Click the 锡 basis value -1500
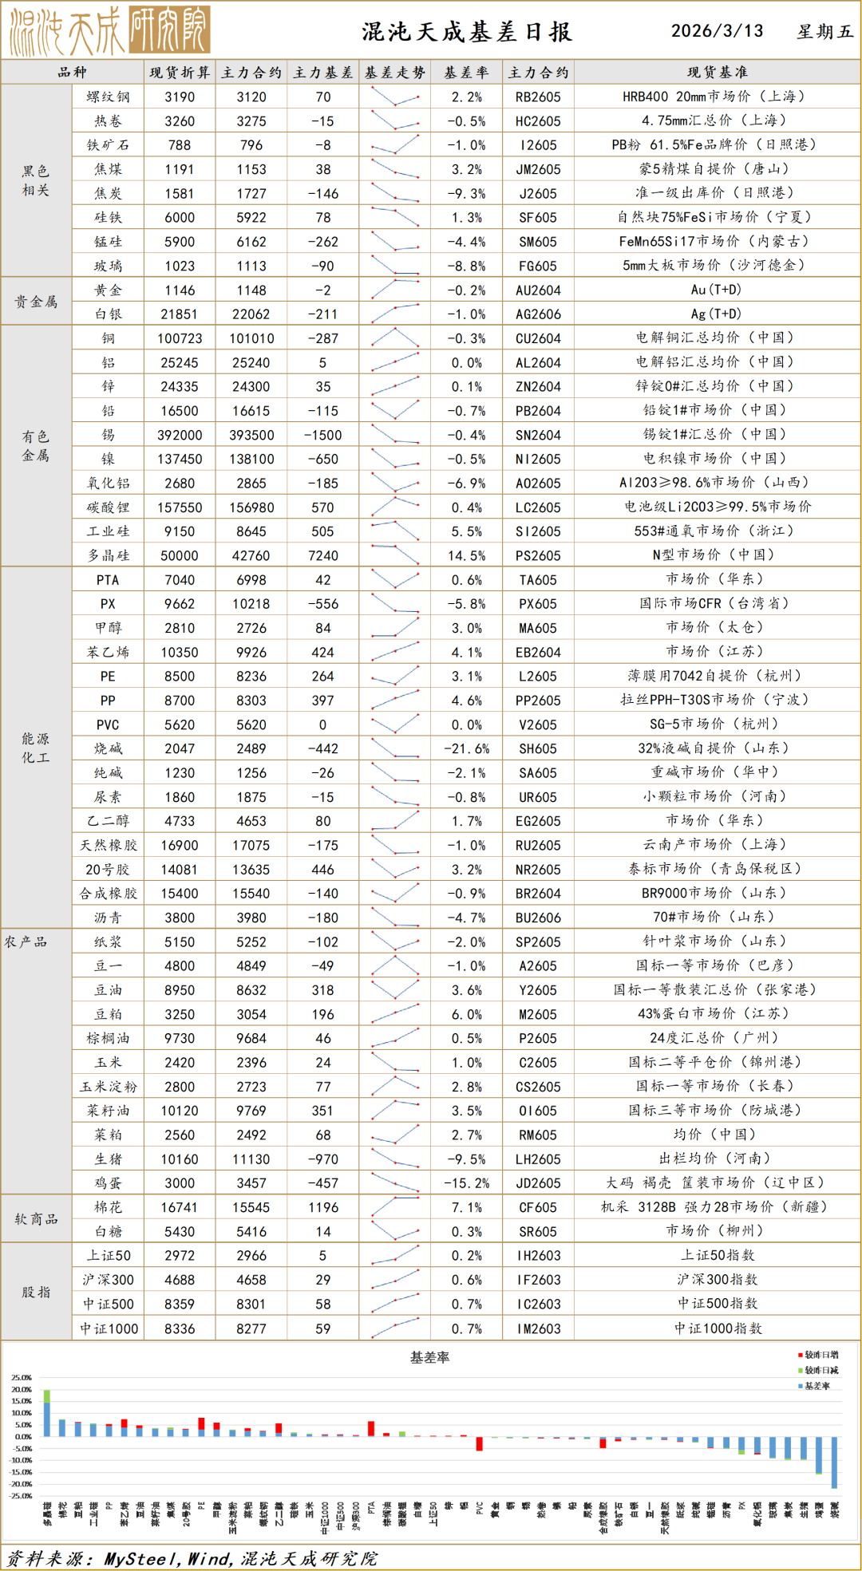The height and width of the screenshot is (1571, 862). tap(323, 435)
